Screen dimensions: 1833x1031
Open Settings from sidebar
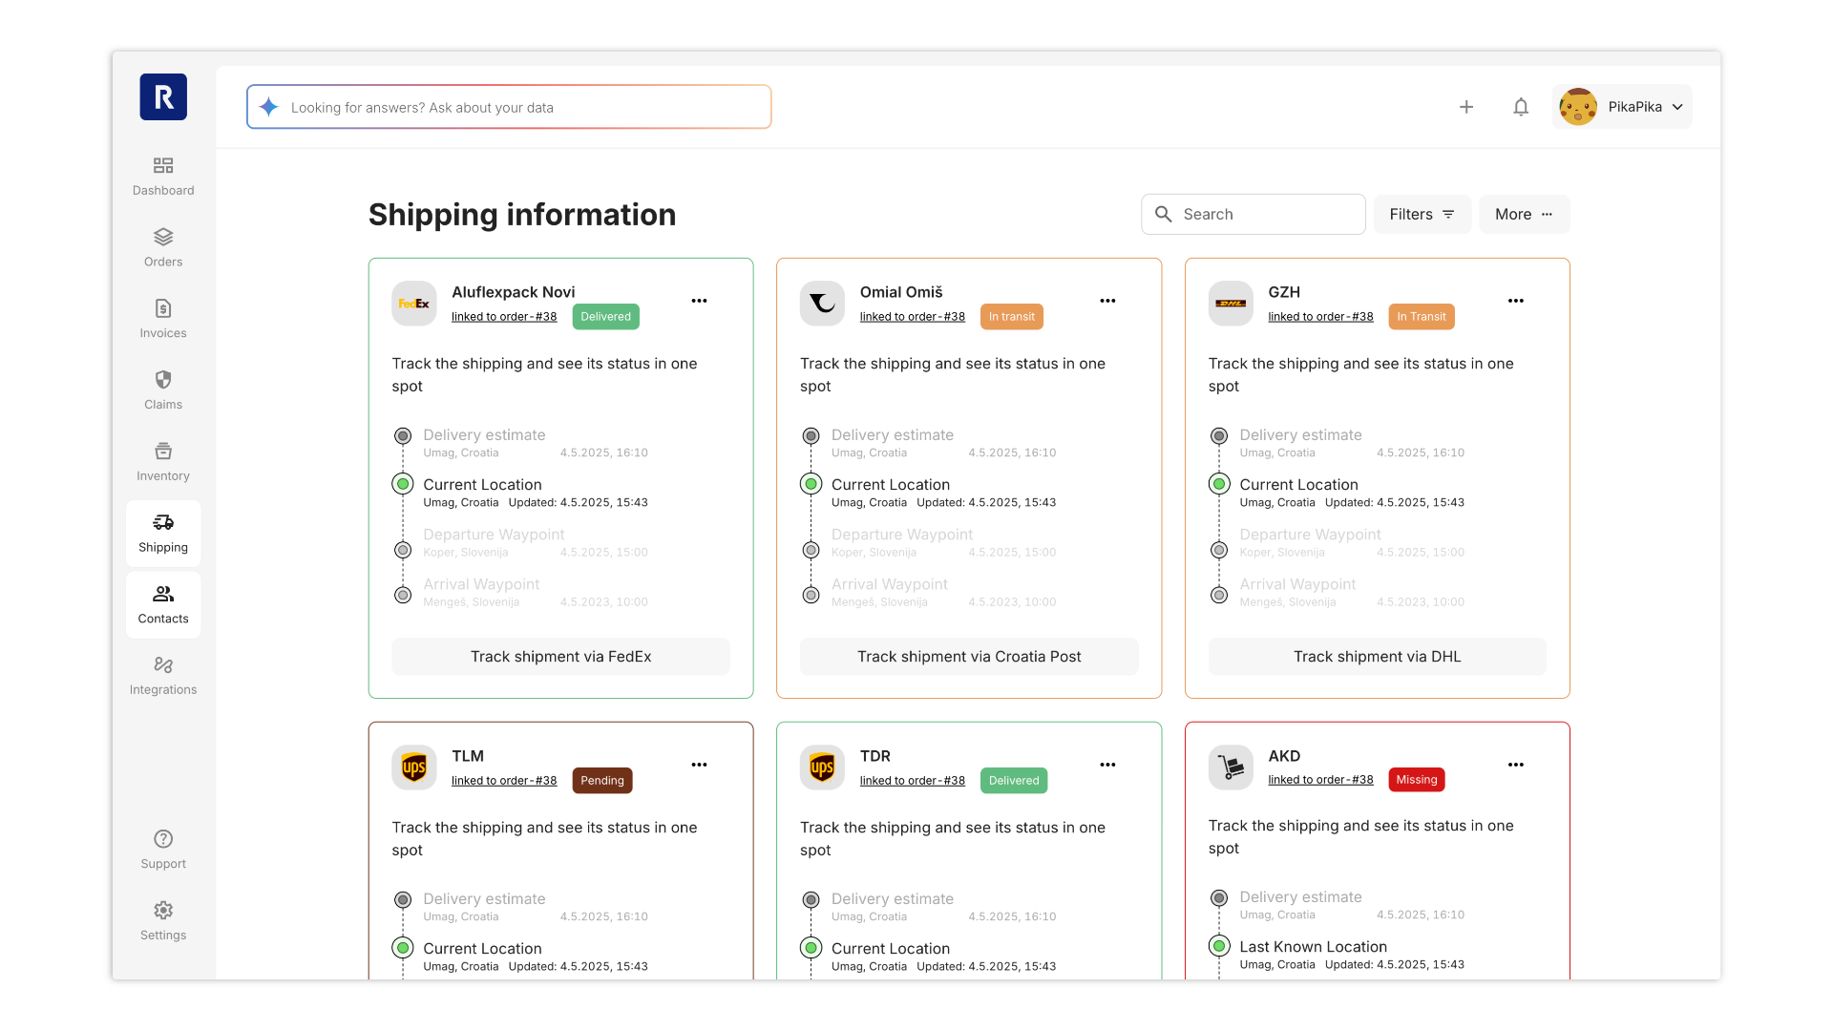click(163, 921)
